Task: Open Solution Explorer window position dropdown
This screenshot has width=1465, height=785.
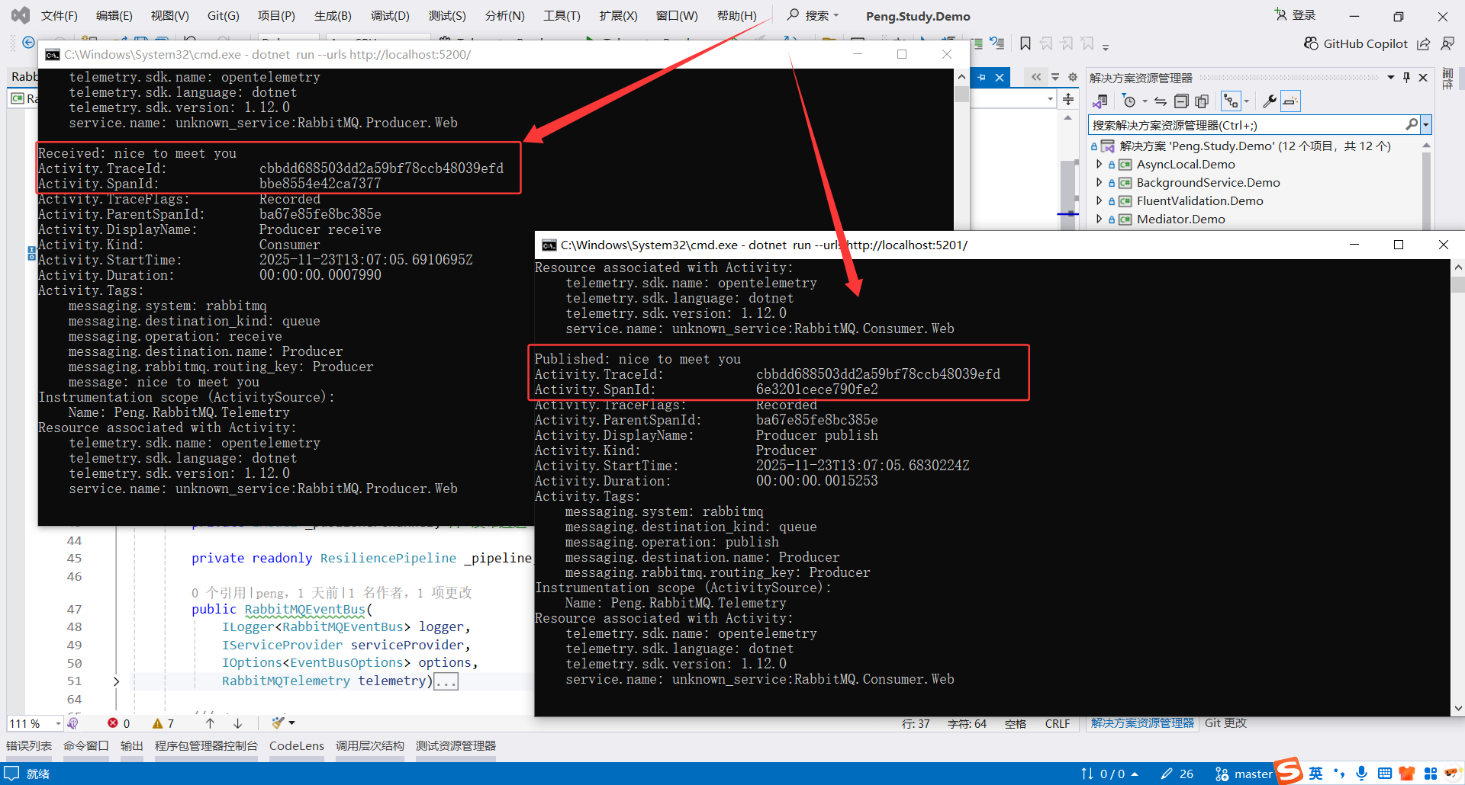Action: (x=1391, y=78)
